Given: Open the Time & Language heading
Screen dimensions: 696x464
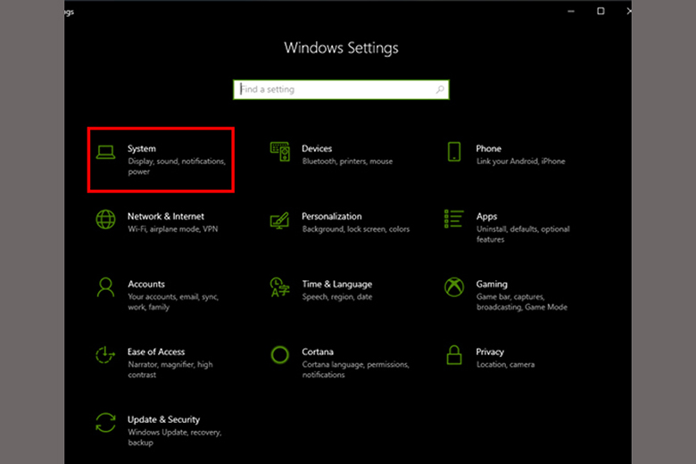Looking at the screenshot, I should coord(338,284).
